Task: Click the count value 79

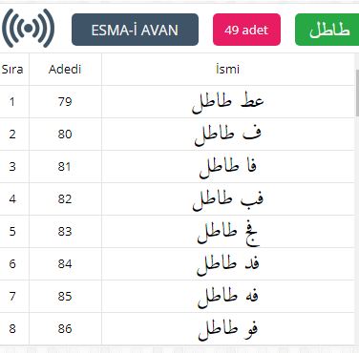Action: [65, 102]
